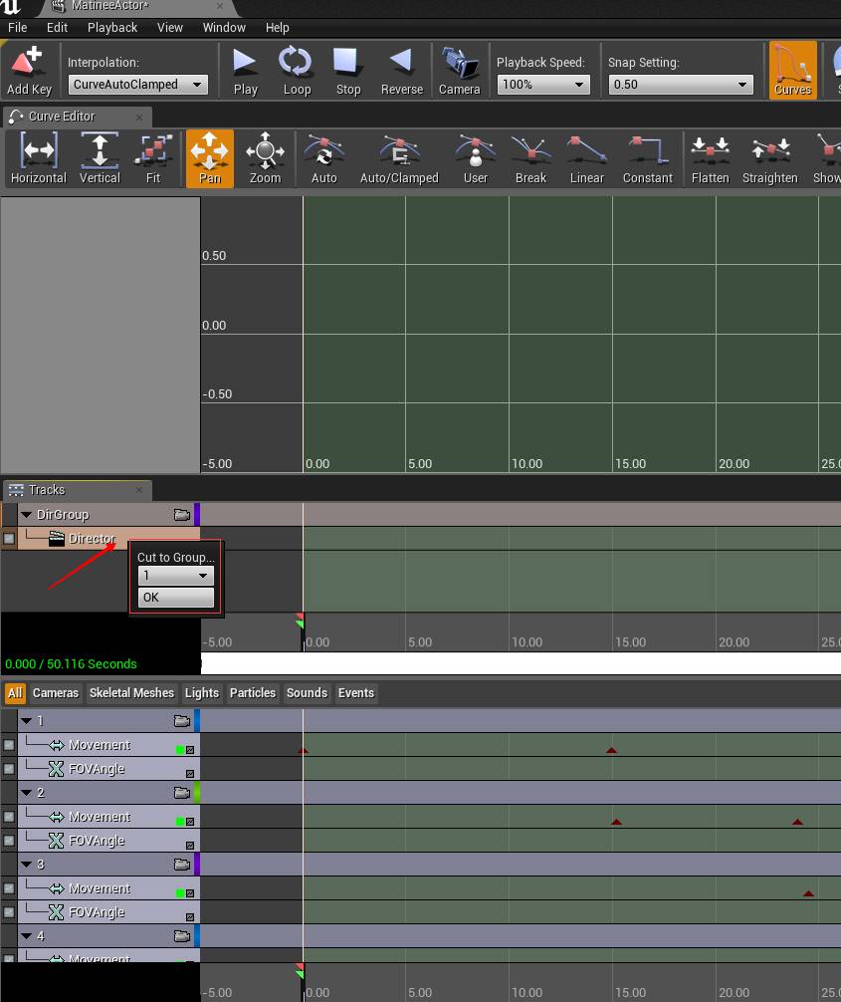Open the Playback Speed dropdown
Screen dimensions: 841x1002
click(x=543, y=85)
